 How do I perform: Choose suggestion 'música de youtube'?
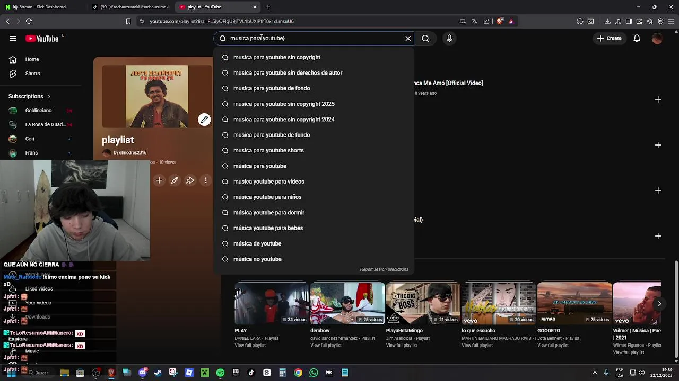[x=314, y=243]
